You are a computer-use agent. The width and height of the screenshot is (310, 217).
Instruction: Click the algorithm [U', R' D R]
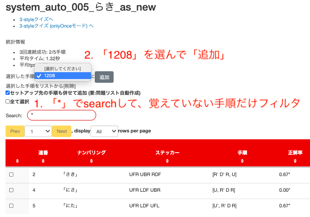(224, 206)
